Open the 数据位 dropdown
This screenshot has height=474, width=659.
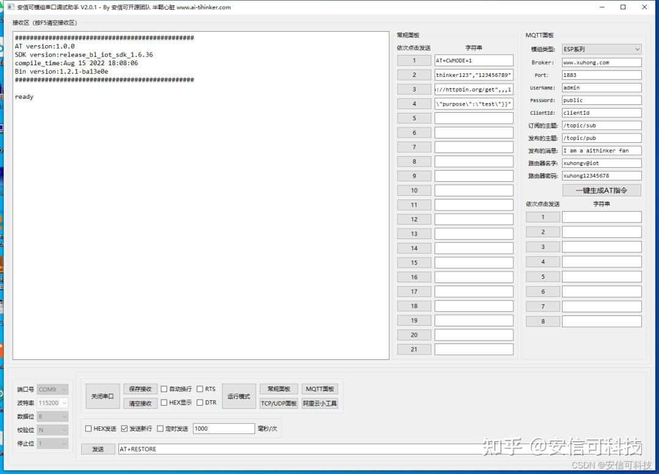pyautogui.click(x=63, y=416)
